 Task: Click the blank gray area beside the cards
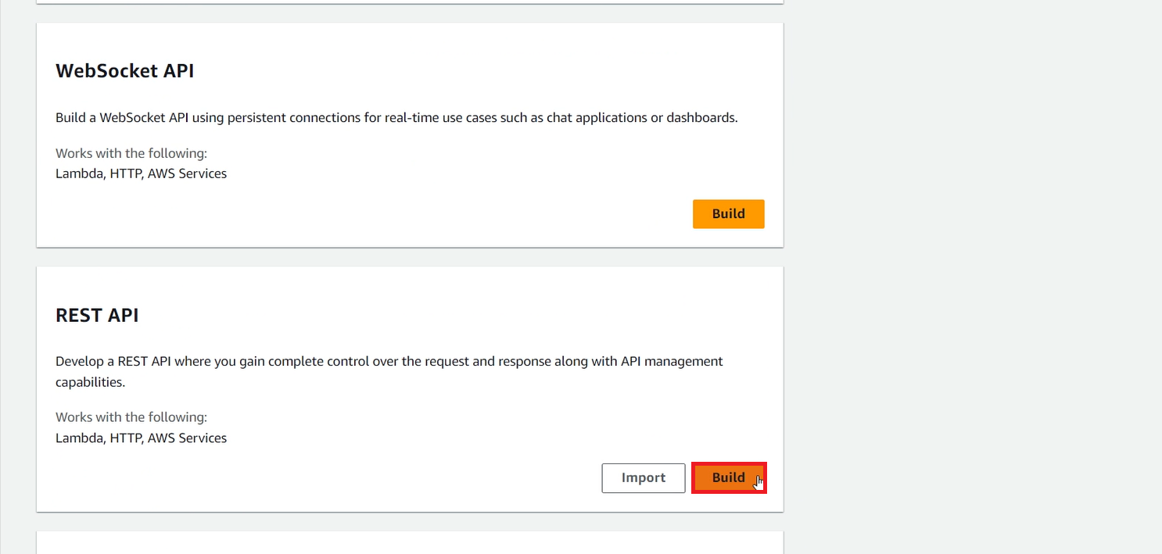[x=970, y=273]
